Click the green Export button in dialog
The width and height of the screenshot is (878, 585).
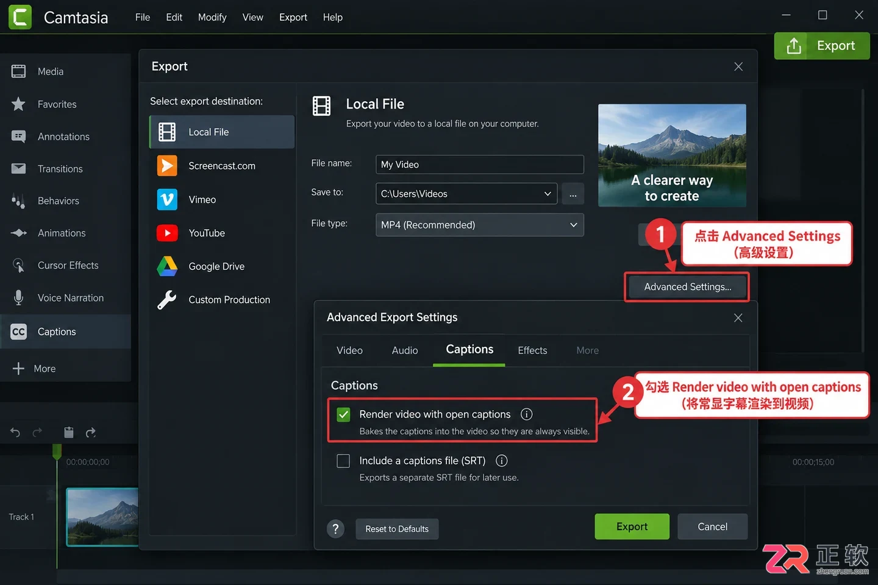632,526
